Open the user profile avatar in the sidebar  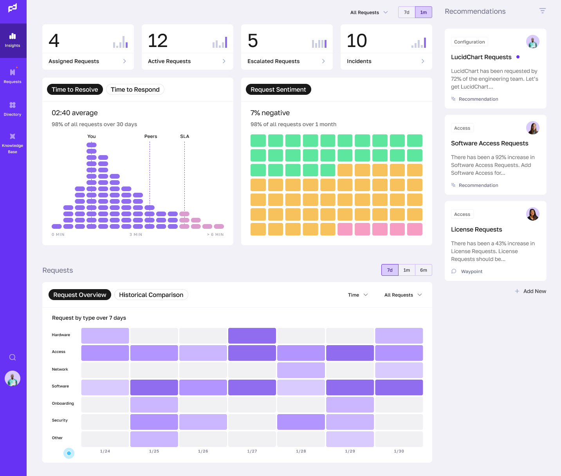tap(13, 378)
